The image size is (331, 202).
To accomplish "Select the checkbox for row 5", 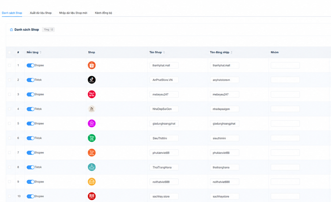I will [10, 123].
